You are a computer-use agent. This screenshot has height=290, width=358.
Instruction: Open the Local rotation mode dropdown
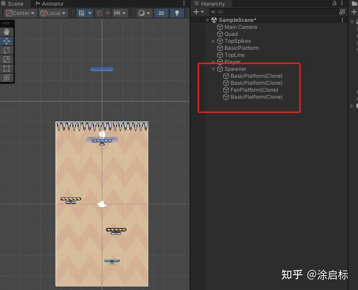click(53, 13)
